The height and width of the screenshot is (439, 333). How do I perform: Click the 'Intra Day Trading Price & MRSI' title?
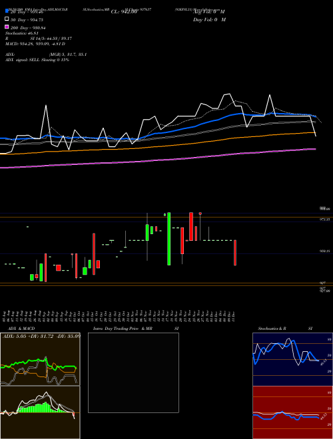click(x=136, y=329)
